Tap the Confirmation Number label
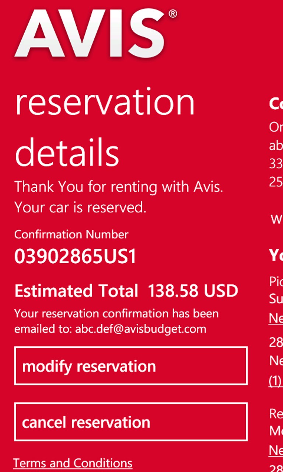 pos(71,235)
